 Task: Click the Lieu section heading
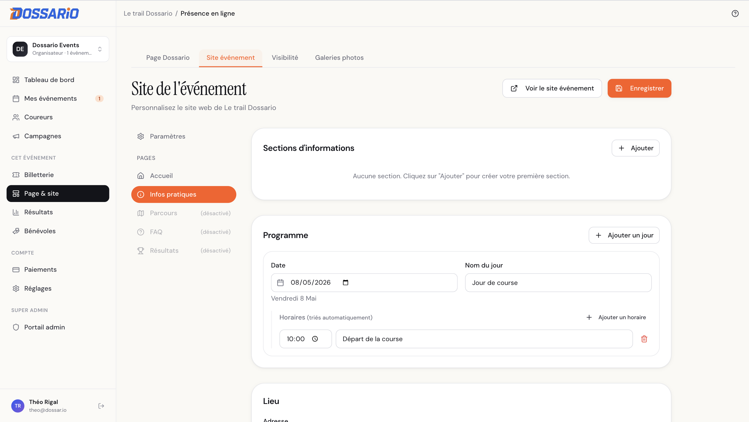tap(271, 401)
